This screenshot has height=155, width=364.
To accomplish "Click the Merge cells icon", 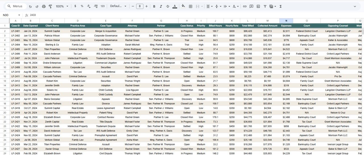I will point(198,6).
